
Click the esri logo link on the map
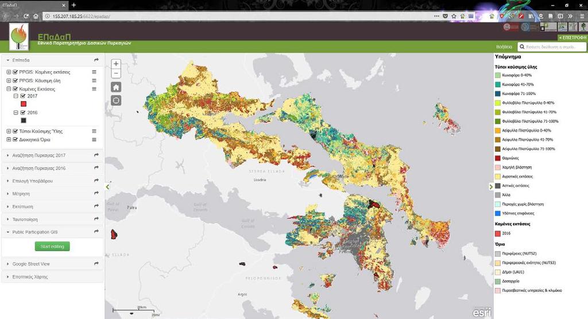481,312
